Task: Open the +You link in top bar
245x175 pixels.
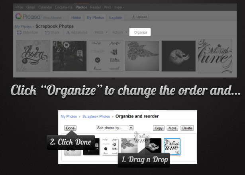Action: coord(19,7)
